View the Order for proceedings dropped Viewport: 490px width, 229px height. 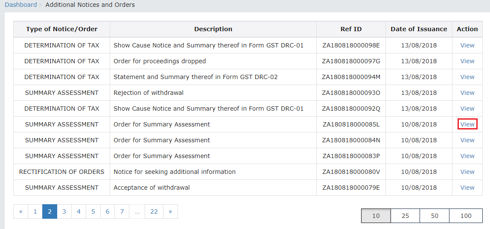(467, 61)
